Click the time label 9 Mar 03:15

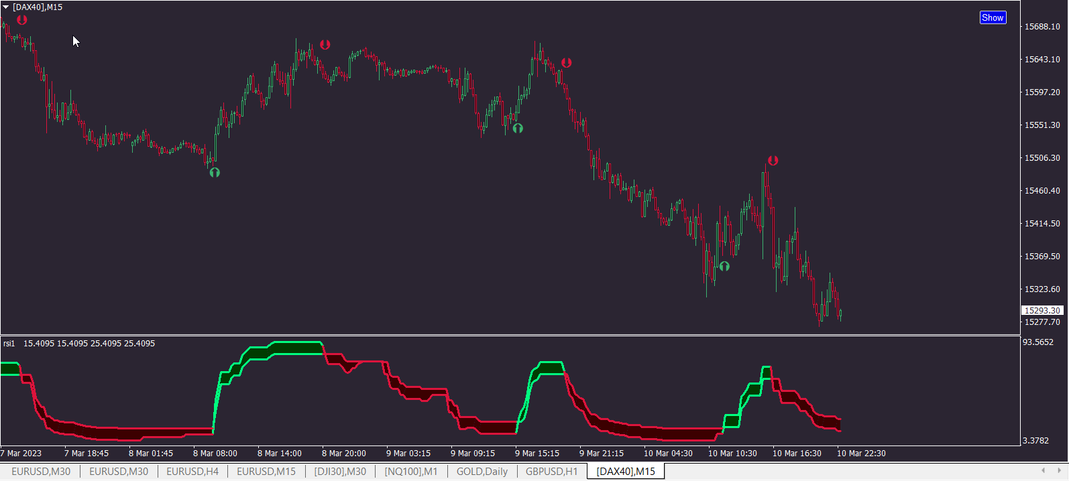[x=408, y=454]
